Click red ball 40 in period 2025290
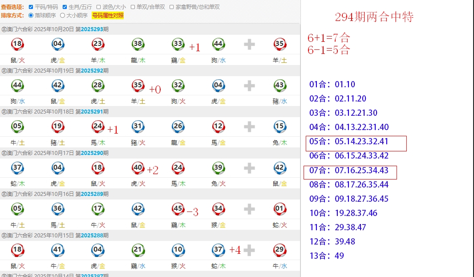Viewport: 474px width, 277px height. click(x=138, y=167)
